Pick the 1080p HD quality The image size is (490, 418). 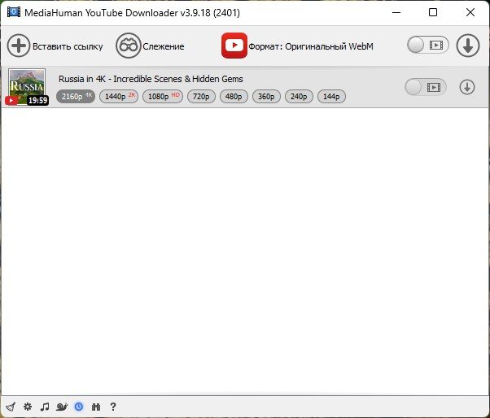[x=163, y=97]
